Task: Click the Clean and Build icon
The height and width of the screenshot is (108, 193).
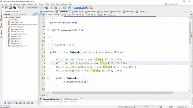Action: pos(55,7)
